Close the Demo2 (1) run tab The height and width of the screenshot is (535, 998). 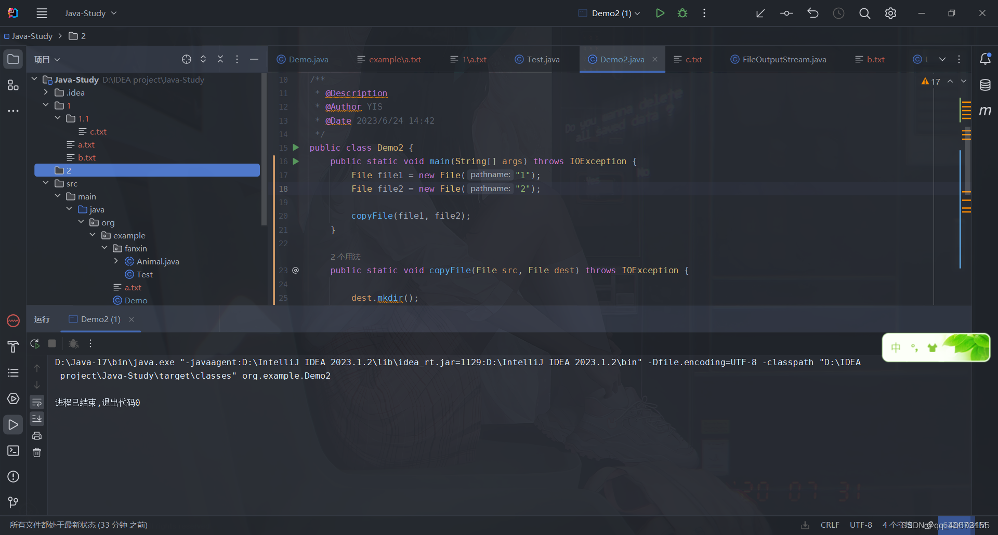click(x=132, y=319)
